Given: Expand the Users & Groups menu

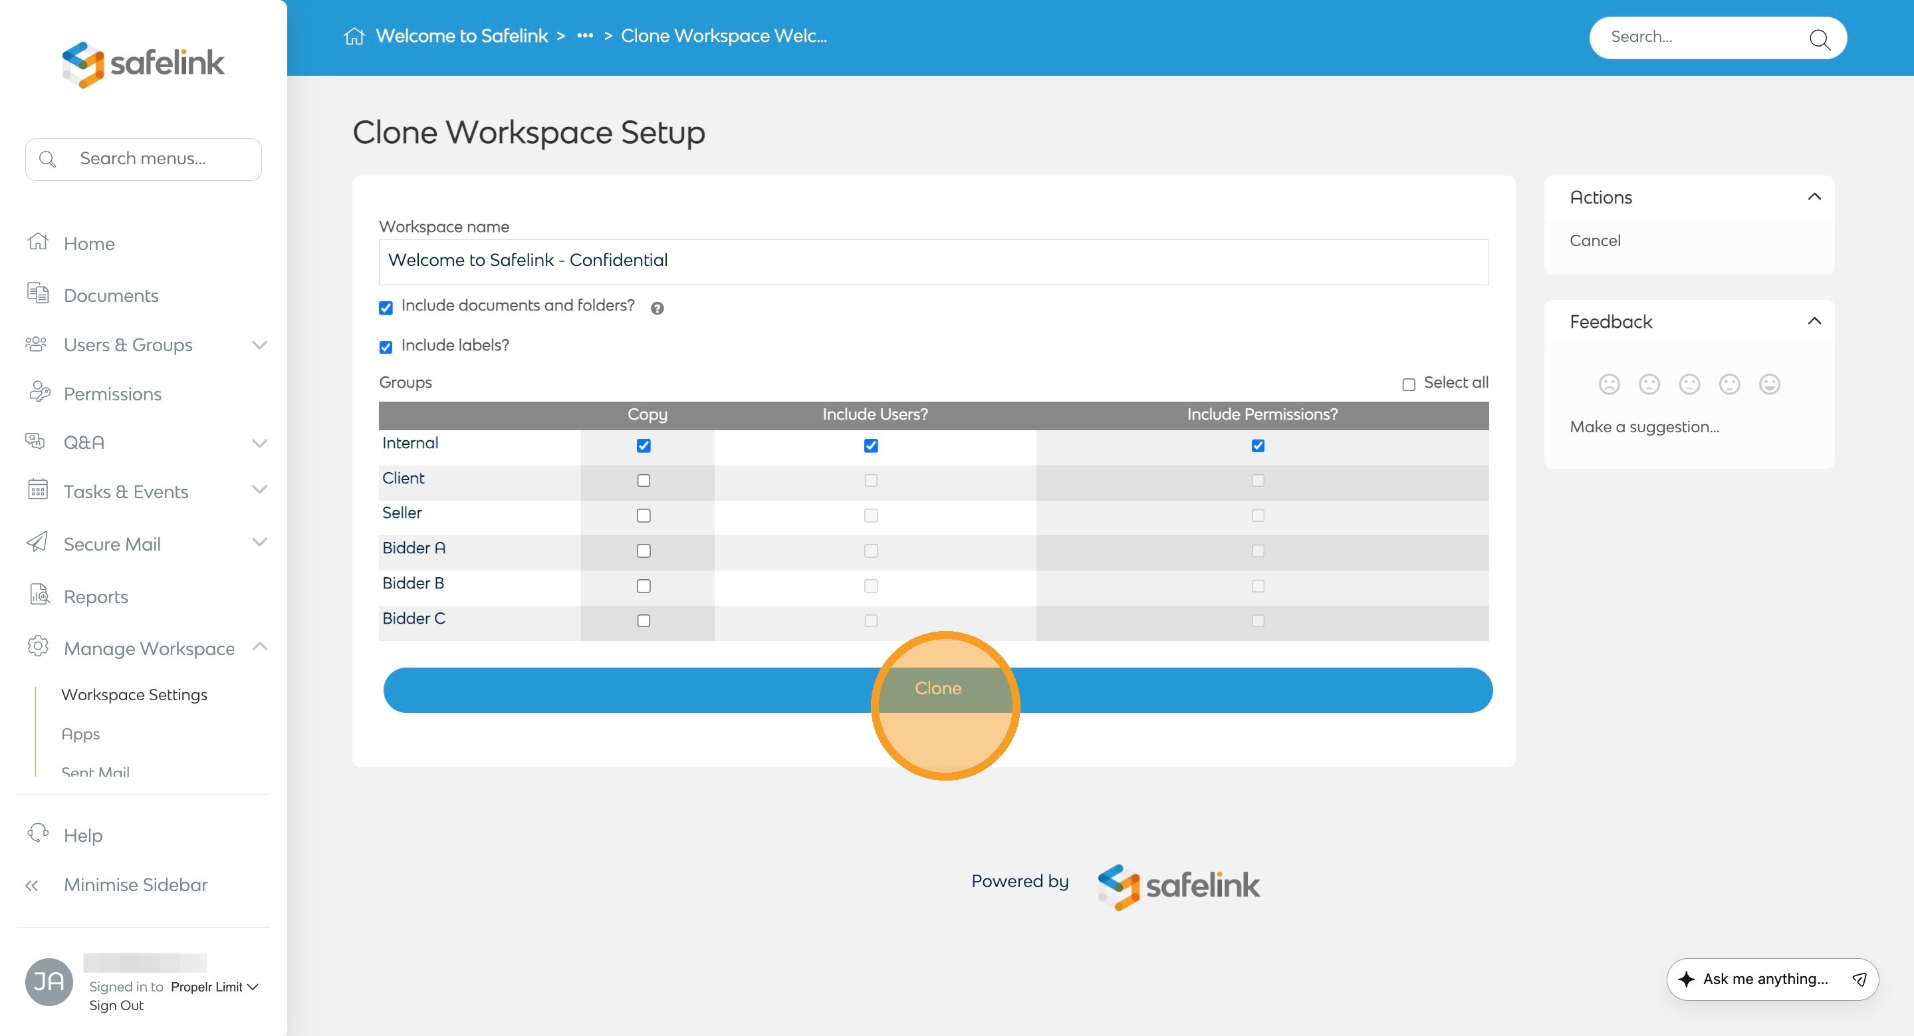Looking at the screenshot, I should [x=259, y=345].
